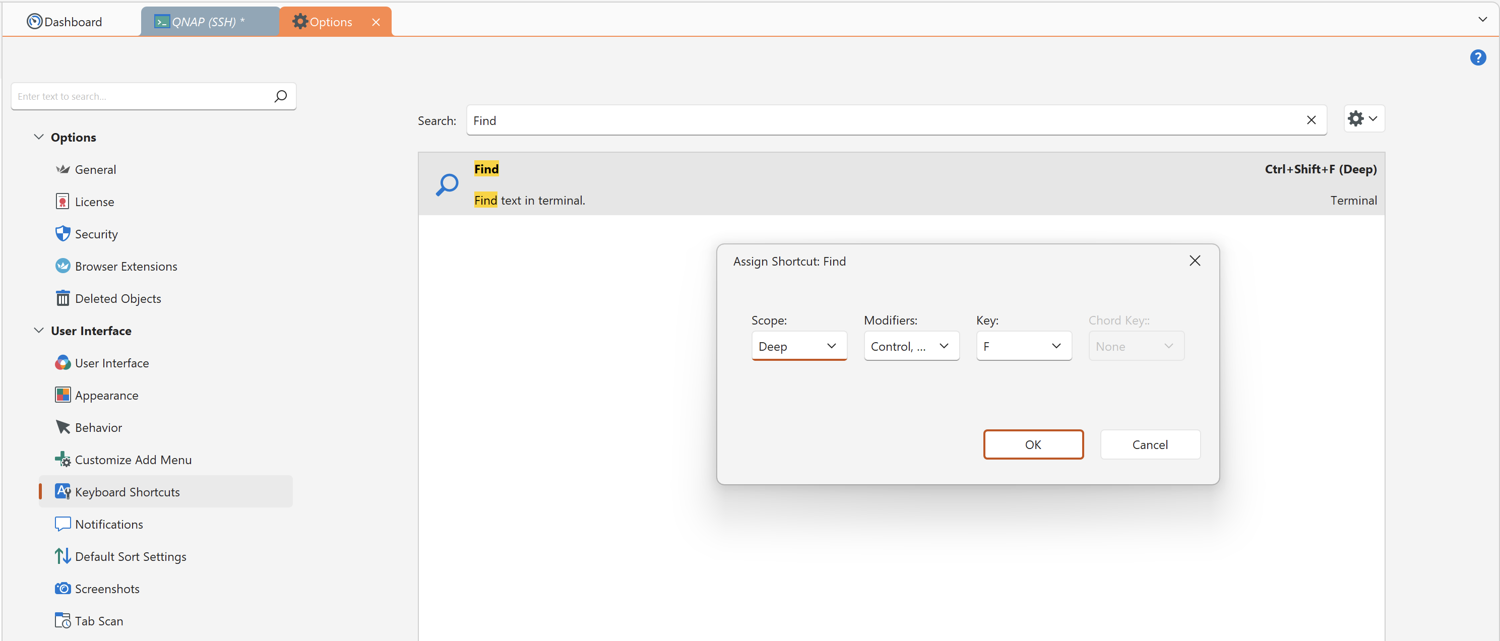
Task: Clear the Find search text field
Action: pyautogui.click(x=1311, y=120)
